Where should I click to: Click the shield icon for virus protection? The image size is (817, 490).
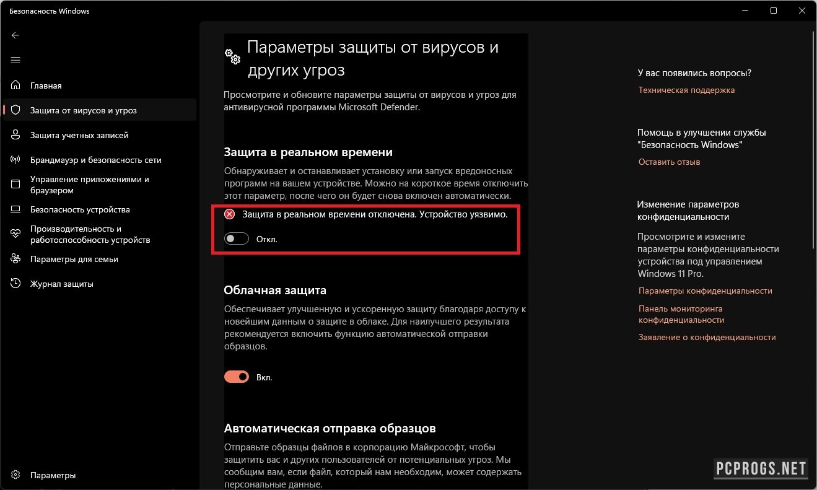[16, 110]
